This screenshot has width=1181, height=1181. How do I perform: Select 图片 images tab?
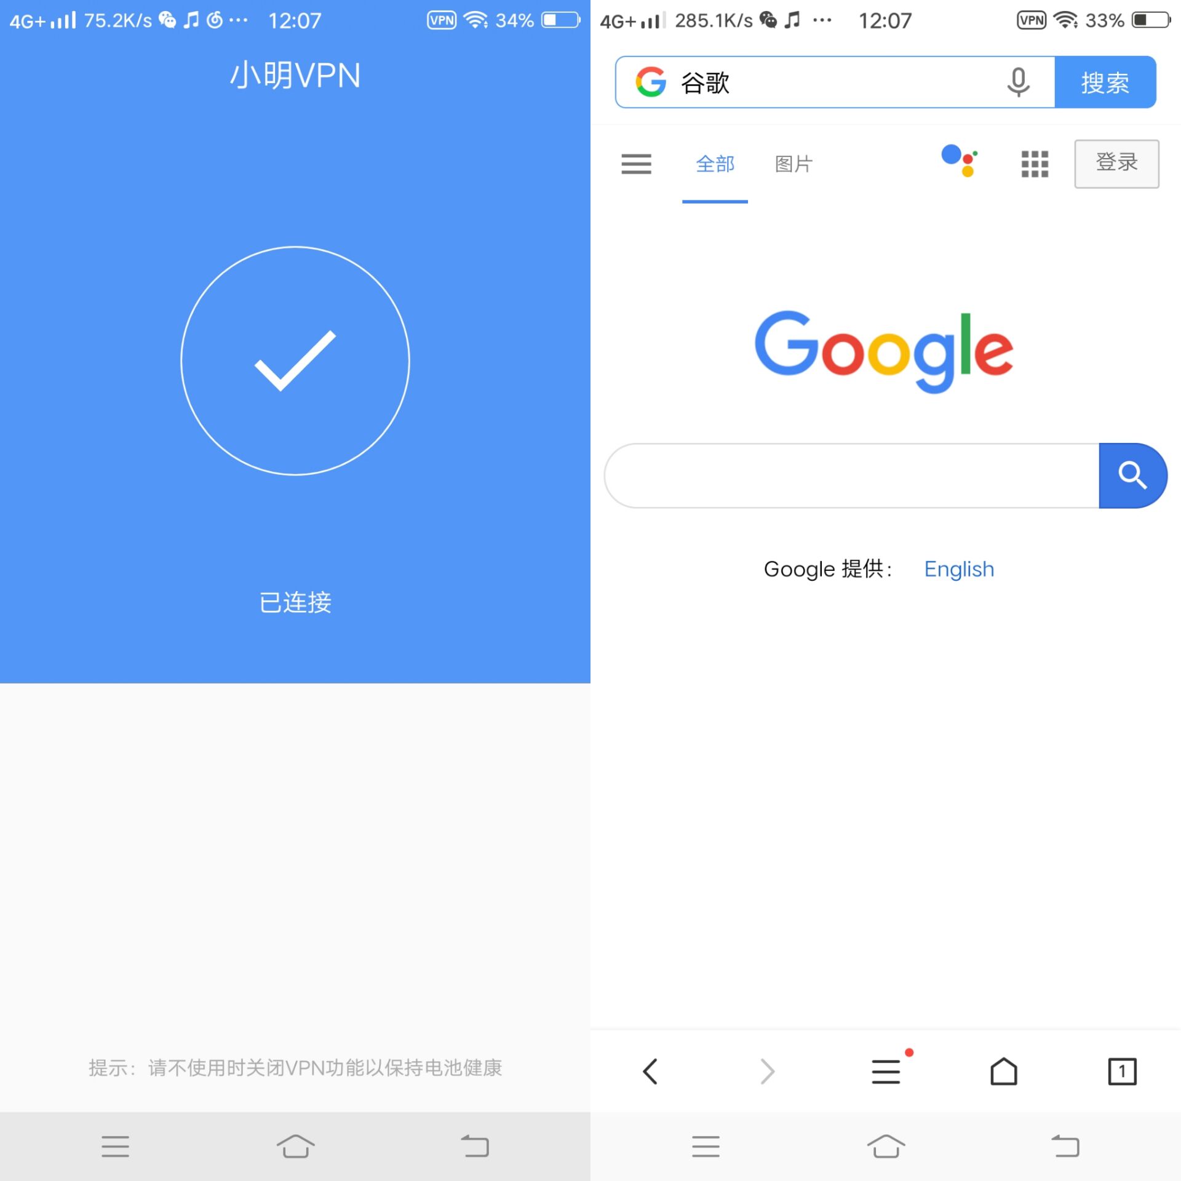pos(795,164)
